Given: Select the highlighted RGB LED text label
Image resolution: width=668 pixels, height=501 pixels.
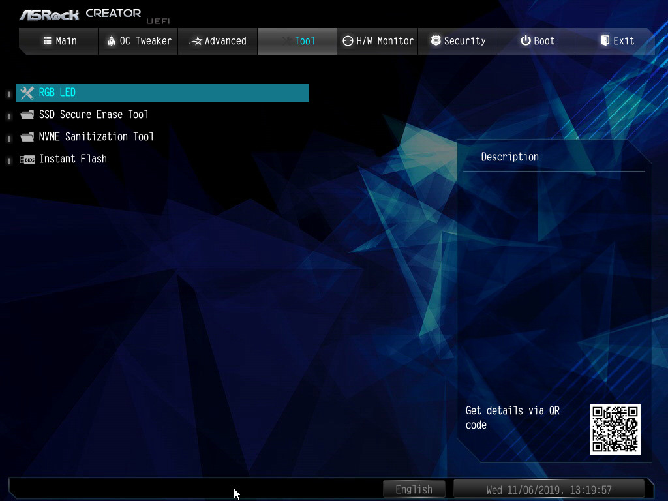Looking at the screenshot, I should (x=57, y=93).
